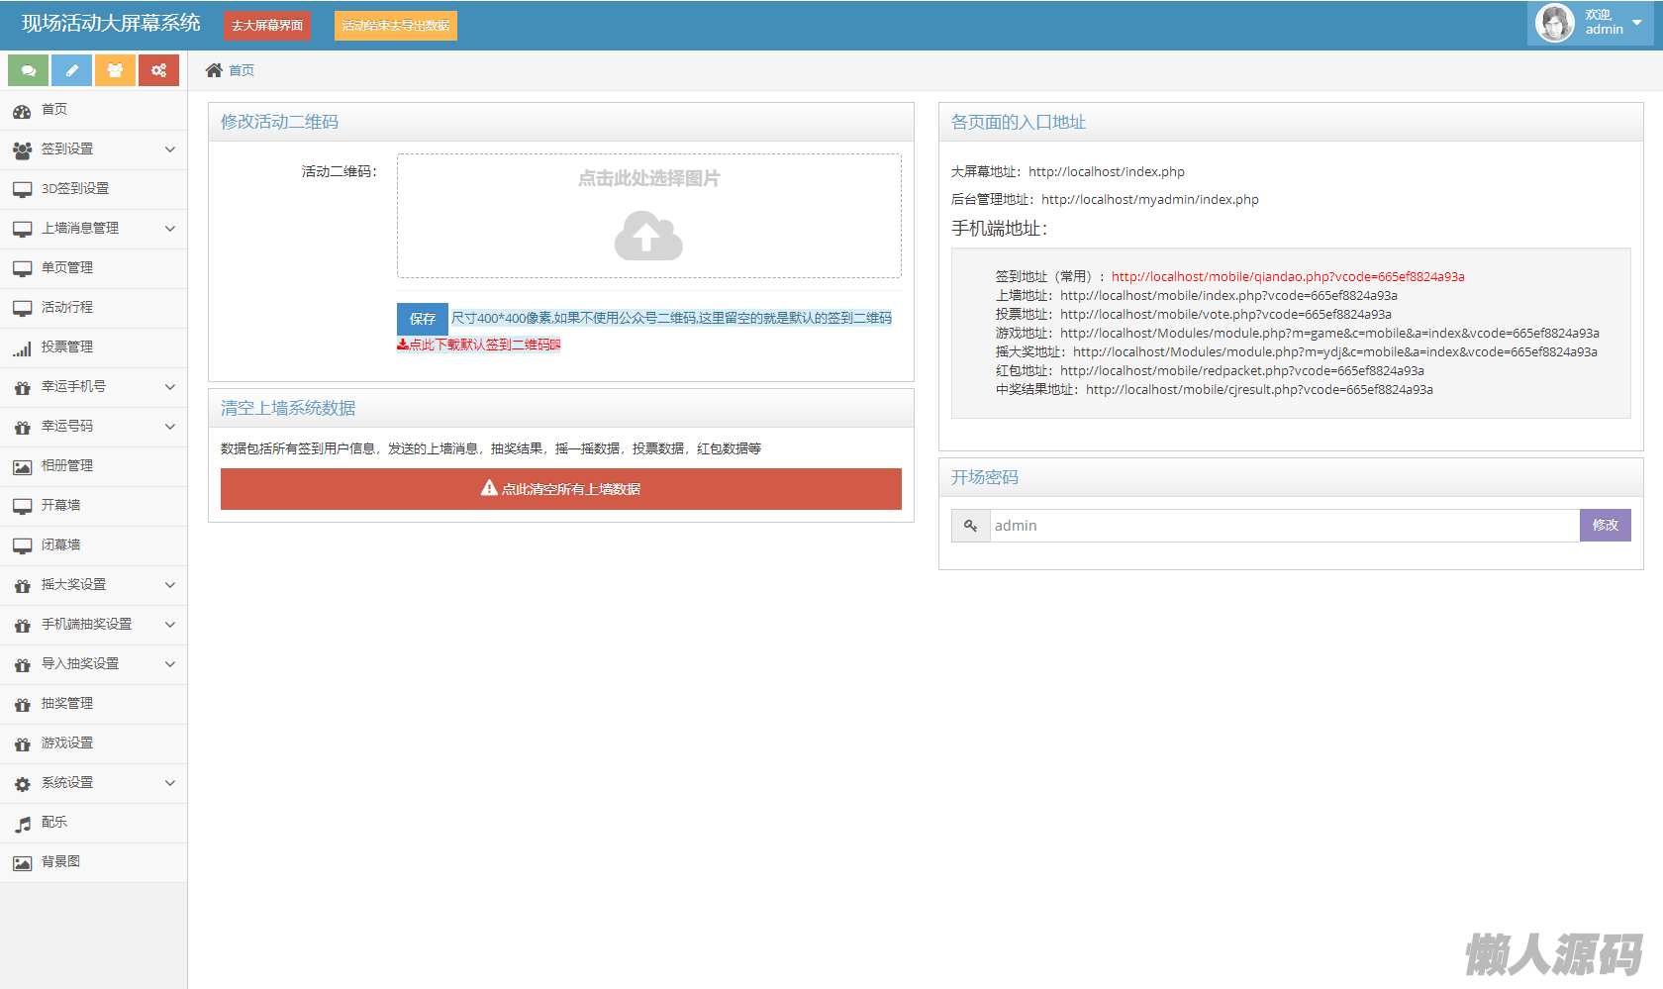Open 投票管理 in the sidebar
The width and height of the screenshot is (1663, 989).
(67, 347)
